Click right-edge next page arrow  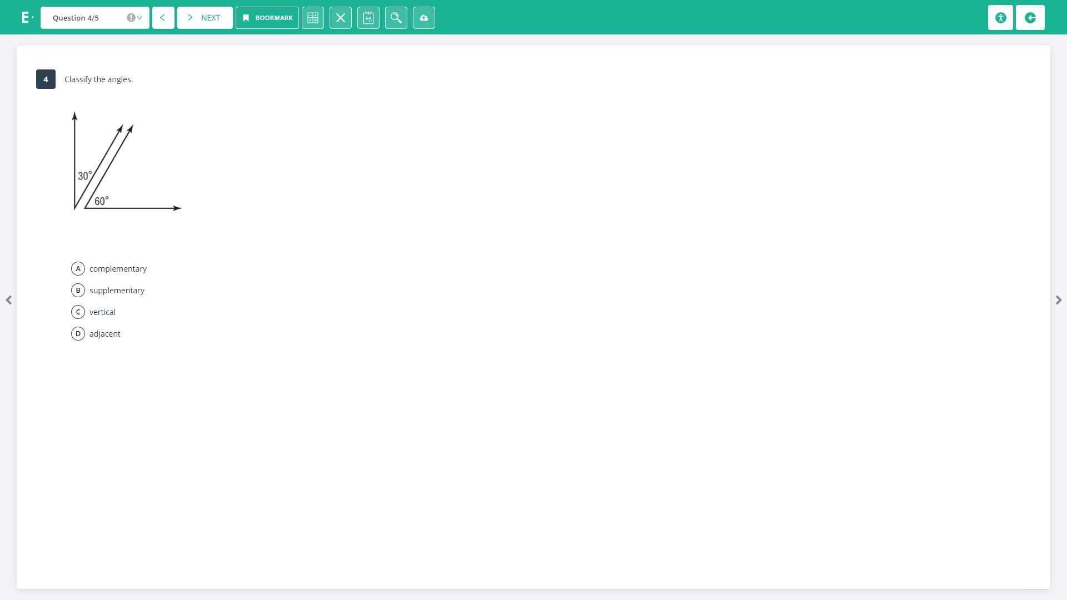click(x=1058, y=300)
